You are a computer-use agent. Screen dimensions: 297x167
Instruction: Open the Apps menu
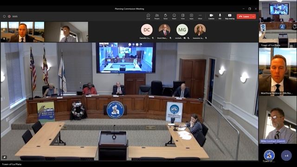pyautogui.click(x=191, y=16)
